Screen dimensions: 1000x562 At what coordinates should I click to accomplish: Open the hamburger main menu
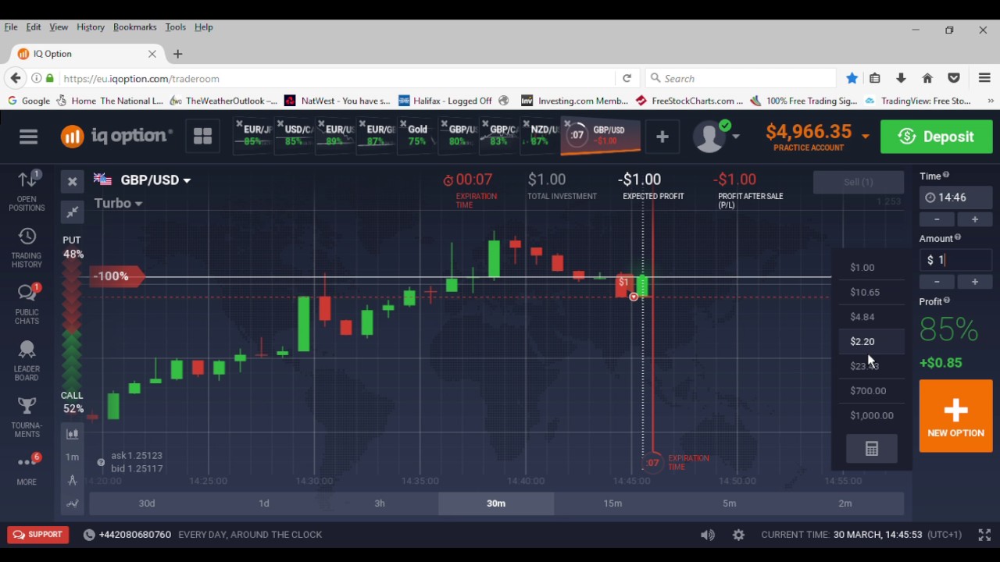coord(28,137)
